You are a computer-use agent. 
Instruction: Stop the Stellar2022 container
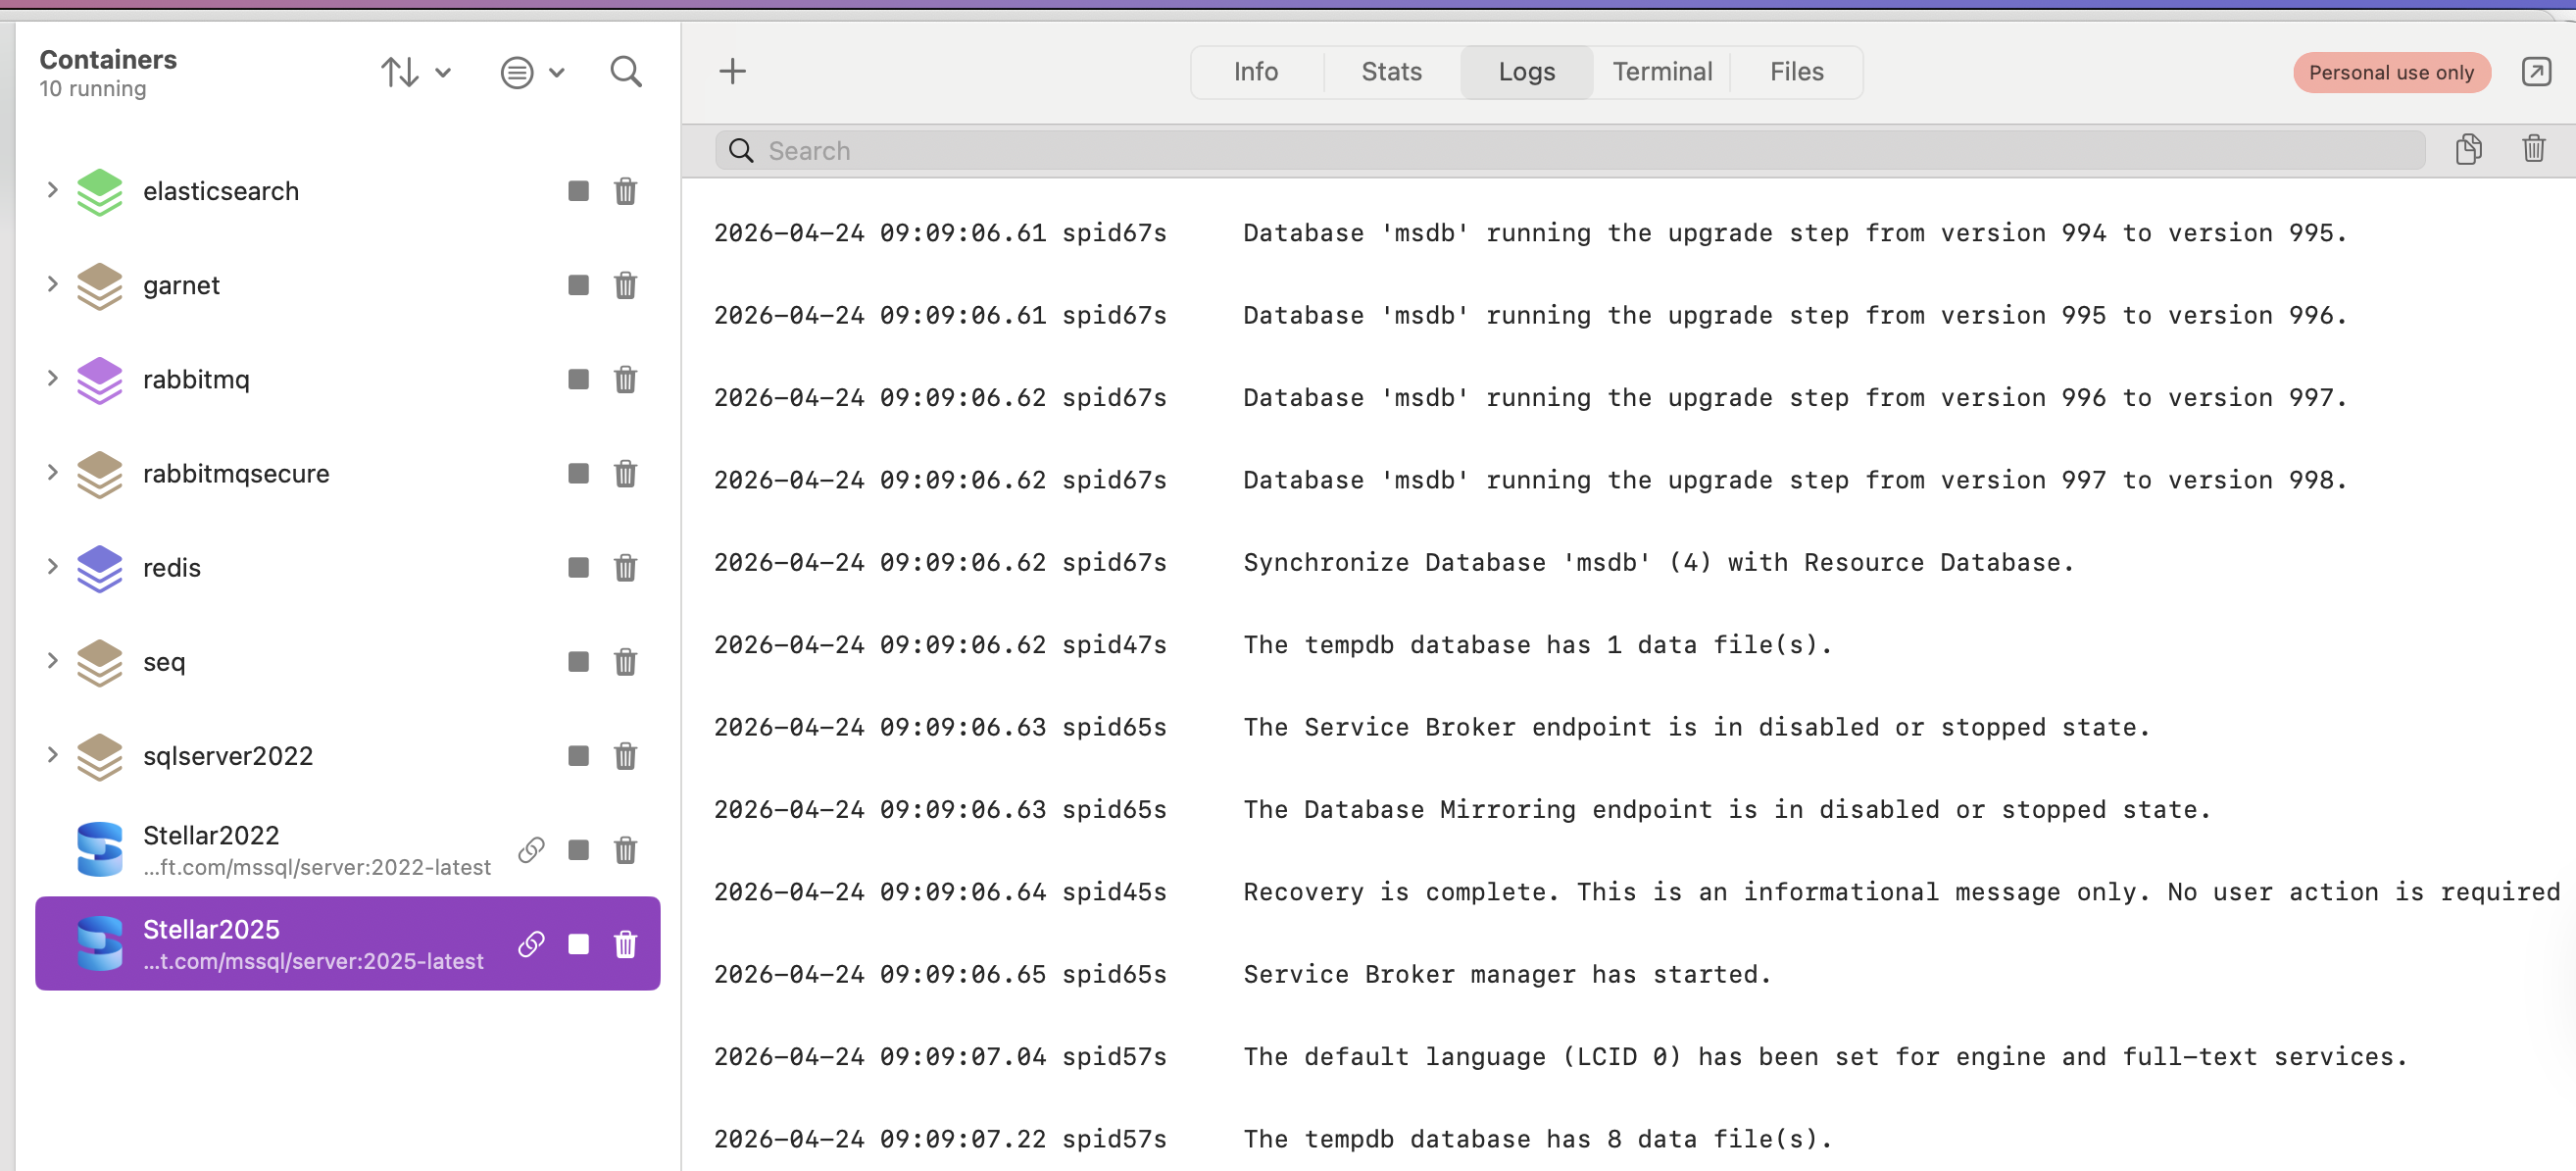[x=578, y=849]
